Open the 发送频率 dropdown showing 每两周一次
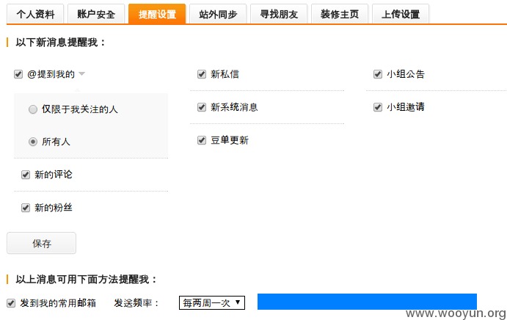 pos(212,302)
